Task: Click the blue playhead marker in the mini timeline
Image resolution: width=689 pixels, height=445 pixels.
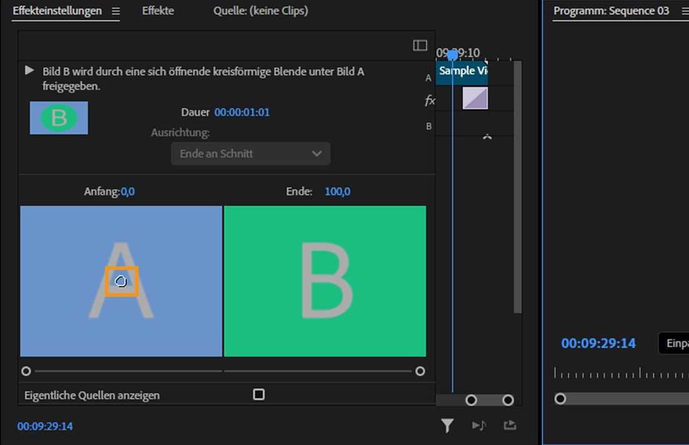Action: (453, 56)
